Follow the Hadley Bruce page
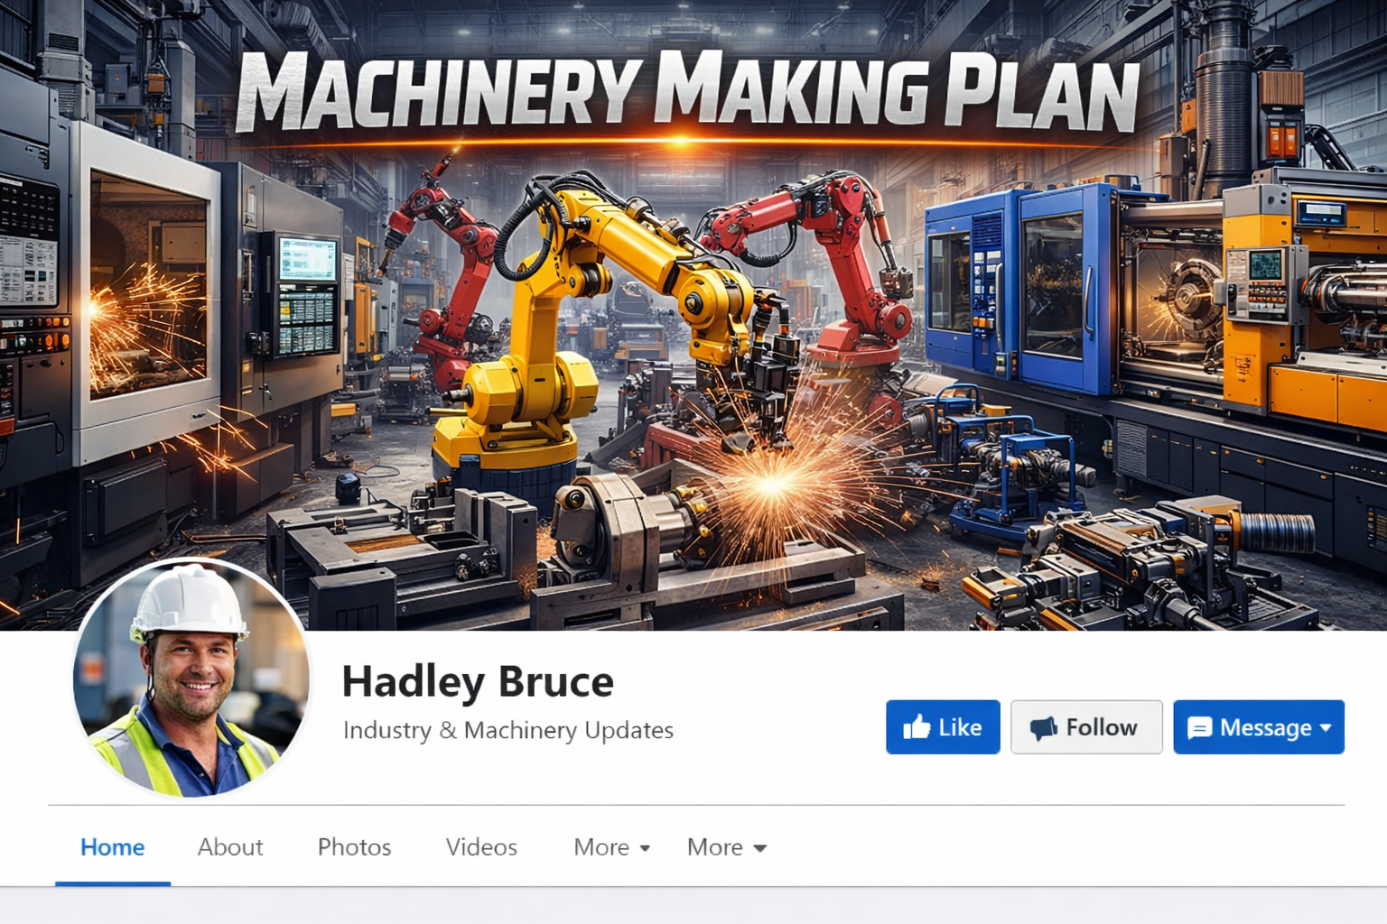The width and height of the screenshot is (1387, 924). (x=1086, y=726)
